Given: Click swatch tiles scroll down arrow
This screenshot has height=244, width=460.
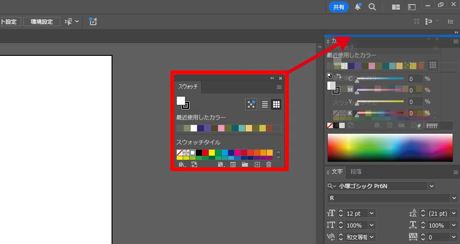Looking at the screenshot, I should pyautogui.click(x=278, y=157).
